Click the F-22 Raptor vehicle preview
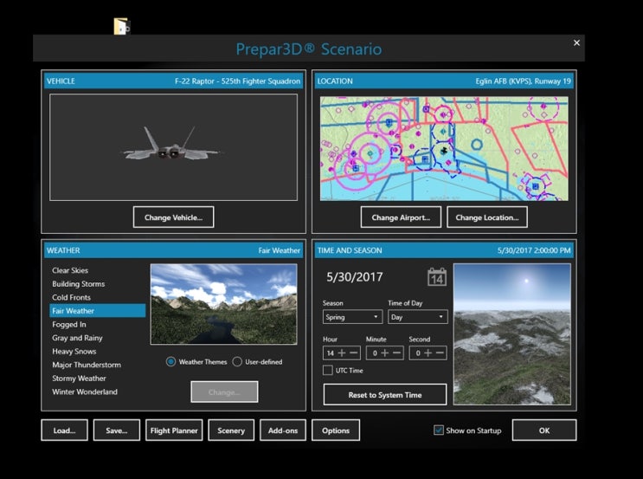Viewport: 643px width, 479px height. [x=173, y=147]
